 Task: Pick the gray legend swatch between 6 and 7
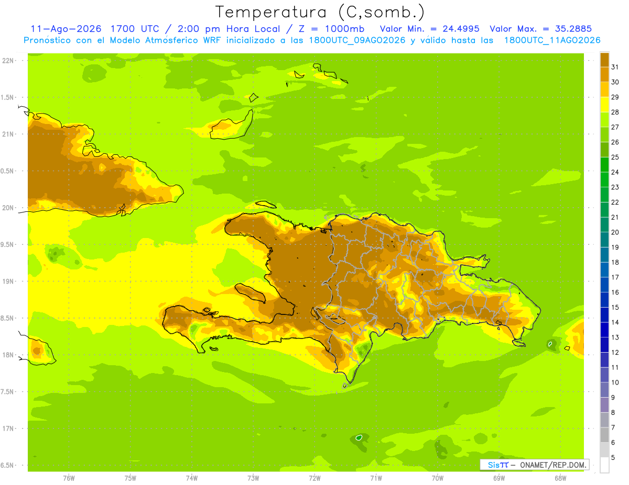click(x=604, y=435)
